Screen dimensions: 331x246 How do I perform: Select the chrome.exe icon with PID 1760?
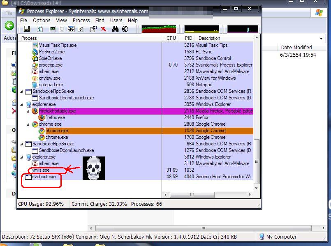[42, 137]
